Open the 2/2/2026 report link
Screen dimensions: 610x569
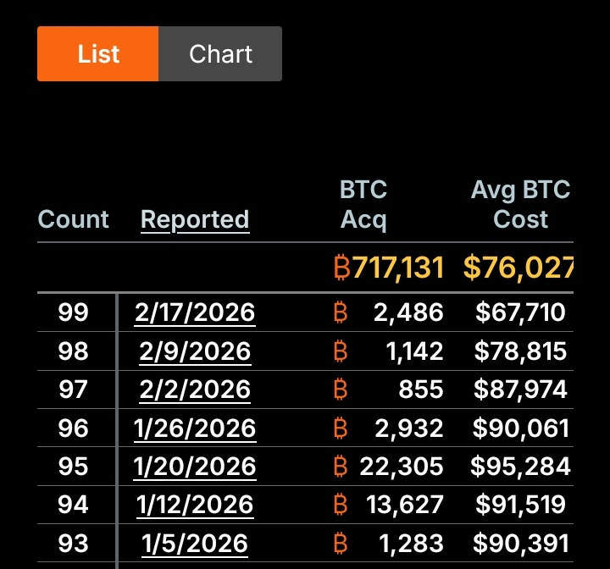click(195, 389)
